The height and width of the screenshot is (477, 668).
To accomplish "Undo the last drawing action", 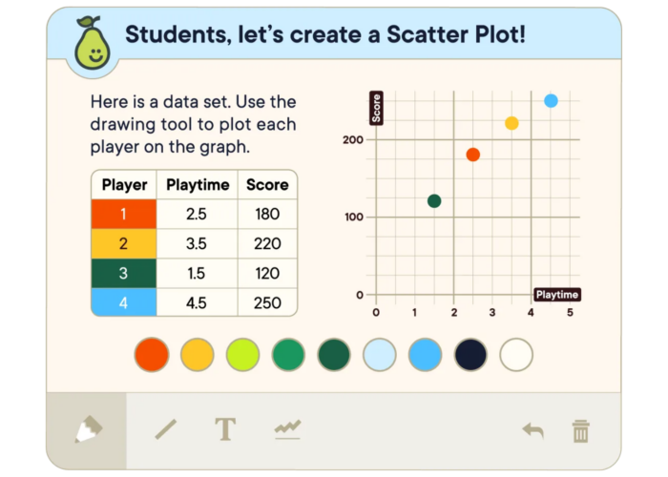I will click(x=532, y=430).
